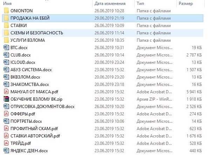The image size is (211, 155).
Task: Click the type Архив ZIP - WinR...
Action: pos(155,99)
